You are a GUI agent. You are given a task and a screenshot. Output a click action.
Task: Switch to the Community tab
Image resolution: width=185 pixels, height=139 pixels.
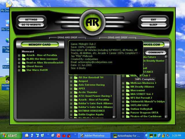coord(156,52)
